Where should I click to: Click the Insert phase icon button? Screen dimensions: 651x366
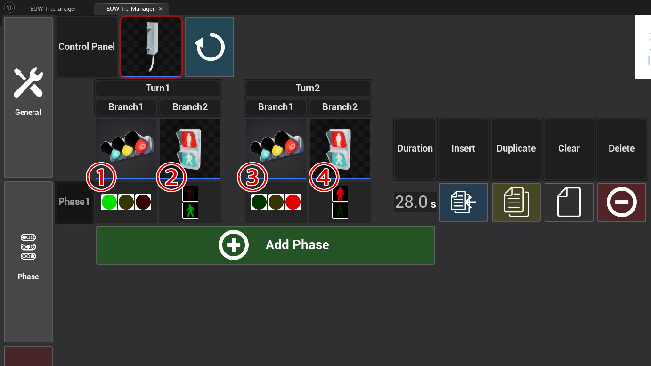point(463,202)
